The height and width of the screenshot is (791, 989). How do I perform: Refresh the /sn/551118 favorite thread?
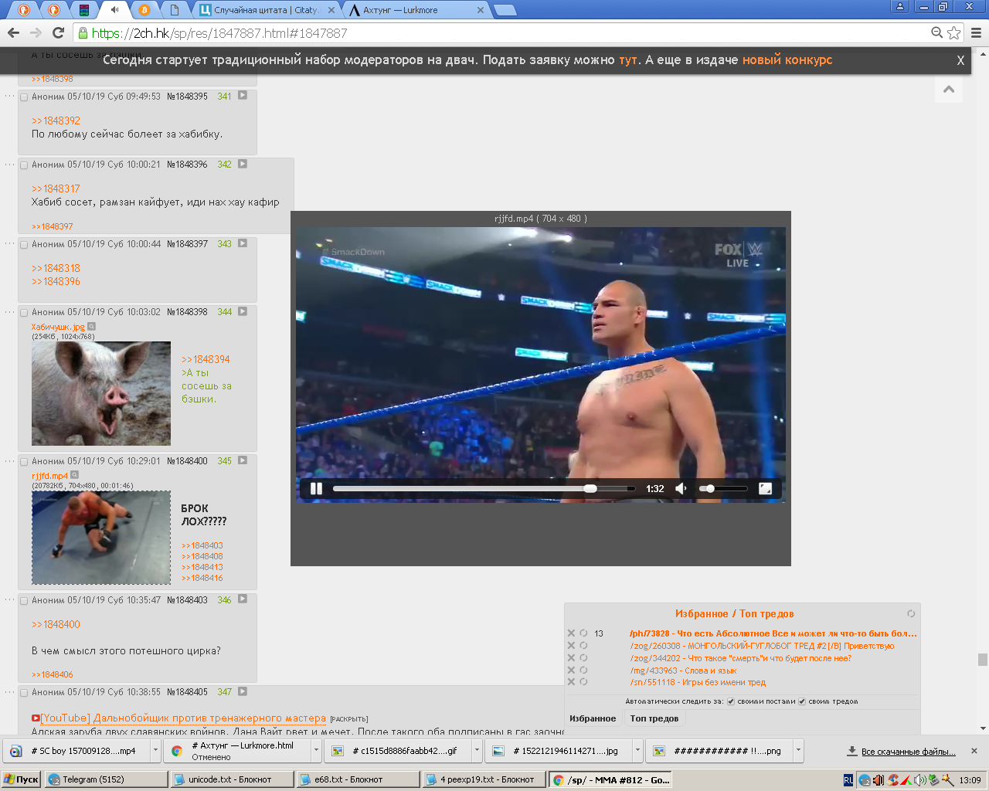(x=584, y=682)
